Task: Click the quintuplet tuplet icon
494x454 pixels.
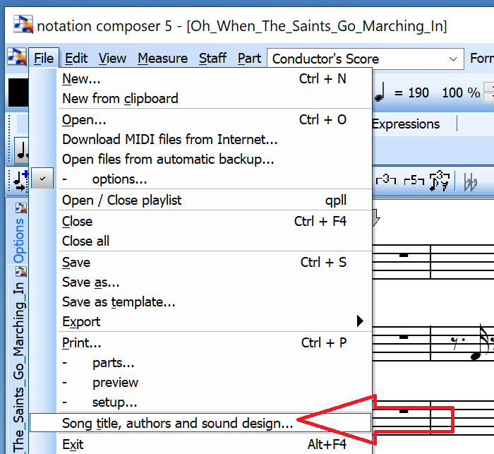Action: click(413, 181)
